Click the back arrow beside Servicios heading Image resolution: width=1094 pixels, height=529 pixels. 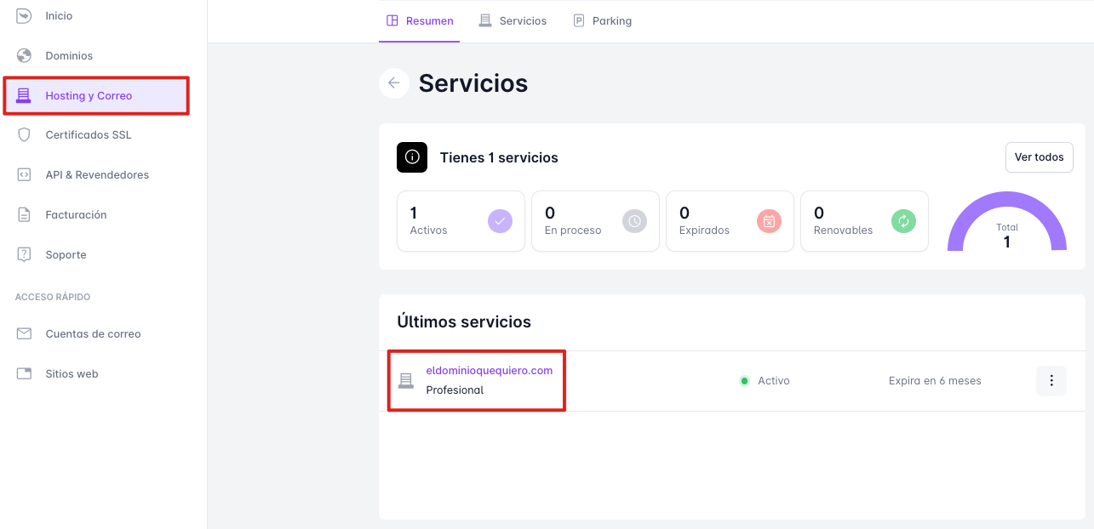pyautogui.click(x=393, y=83)
